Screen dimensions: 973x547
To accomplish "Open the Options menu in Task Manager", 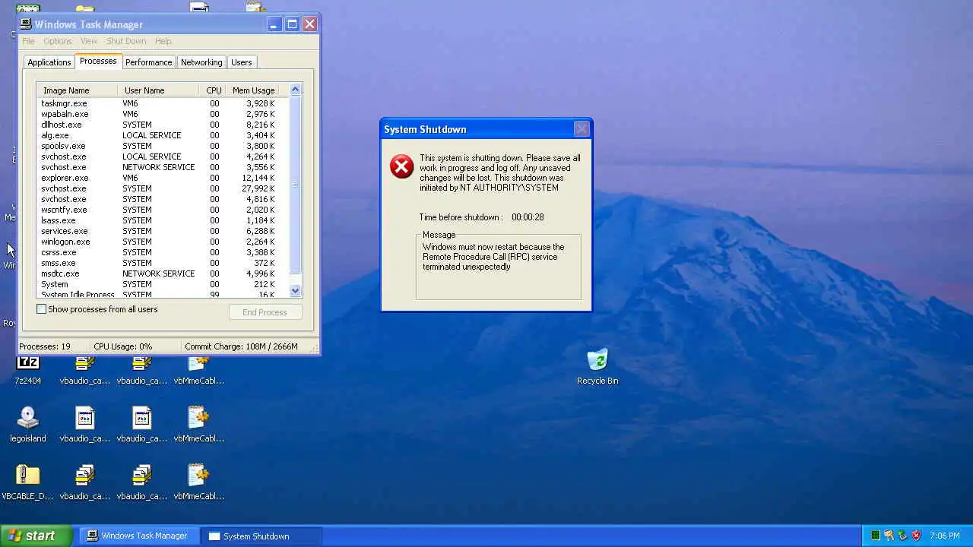I will click(57, 41).
